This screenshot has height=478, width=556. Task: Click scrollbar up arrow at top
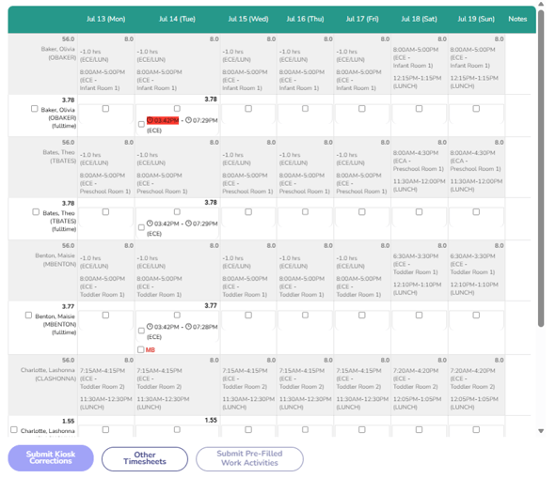(541, 5)
